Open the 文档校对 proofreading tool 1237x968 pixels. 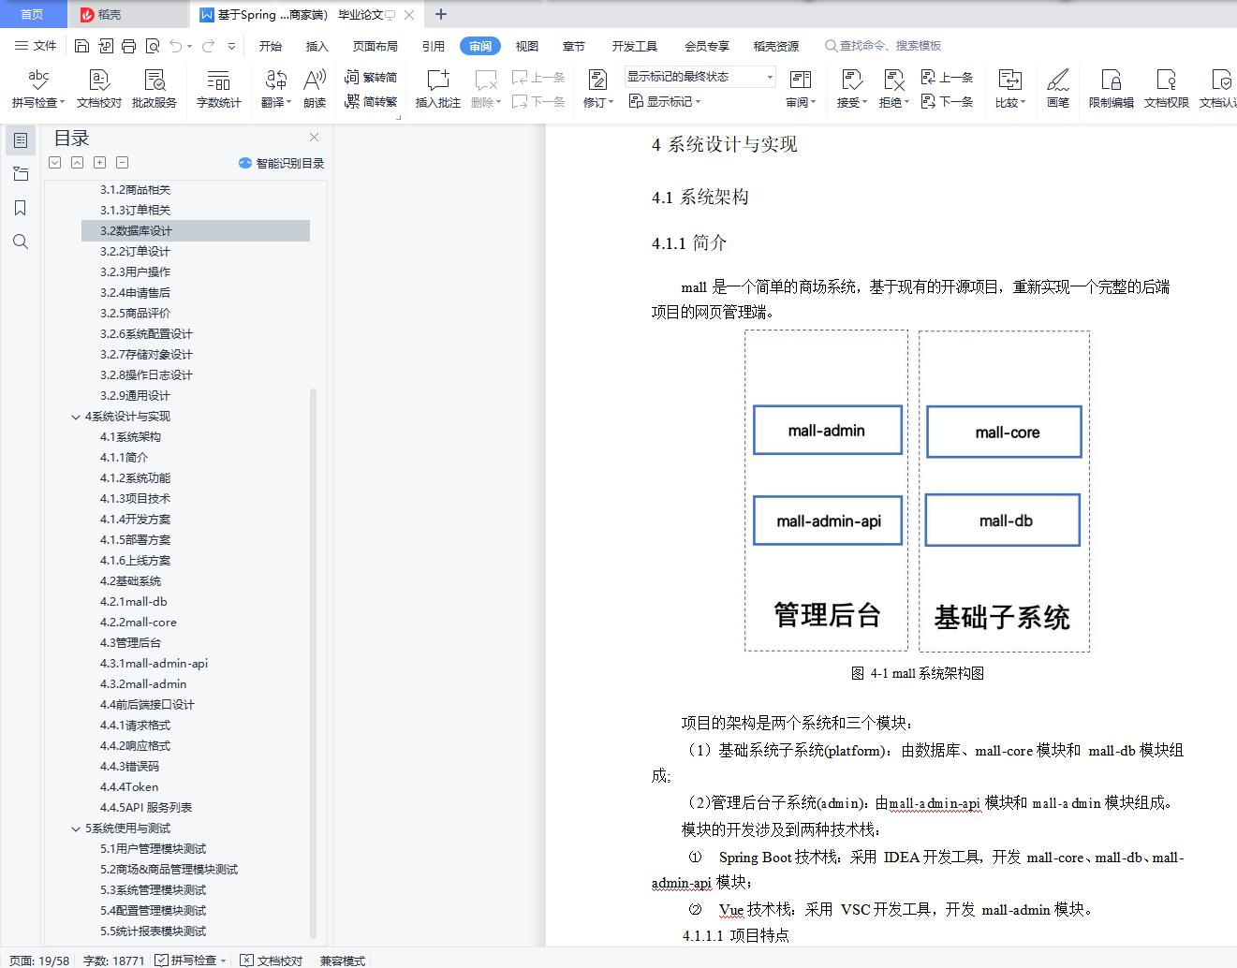98,89
